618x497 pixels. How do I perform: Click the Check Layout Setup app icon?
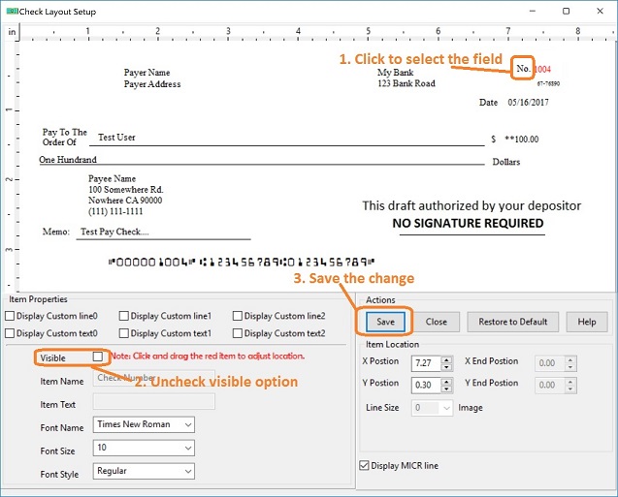(x=12, y=11)
